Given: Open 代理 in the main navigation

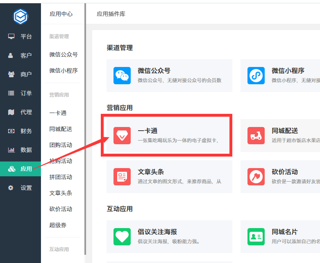Looking at the screenshot, I should pos(20,112).
